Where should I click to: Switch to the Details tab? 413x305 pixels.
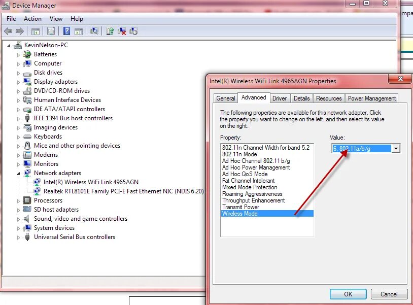coord(301,98)
